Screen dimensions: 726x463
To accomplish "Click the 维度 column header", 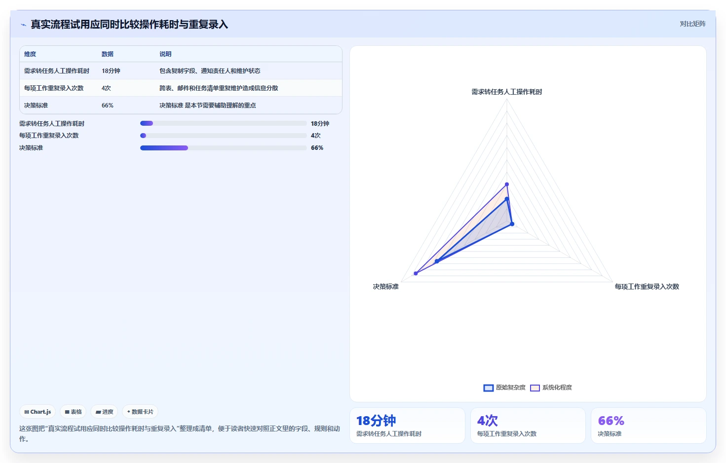I will (x=30, y=54).
